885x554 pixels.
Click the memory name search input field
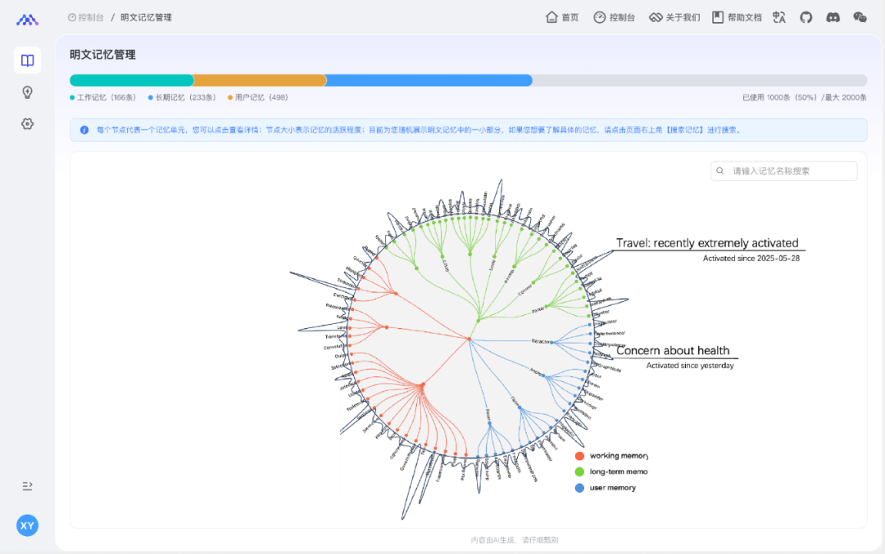[x=784, y=171]
